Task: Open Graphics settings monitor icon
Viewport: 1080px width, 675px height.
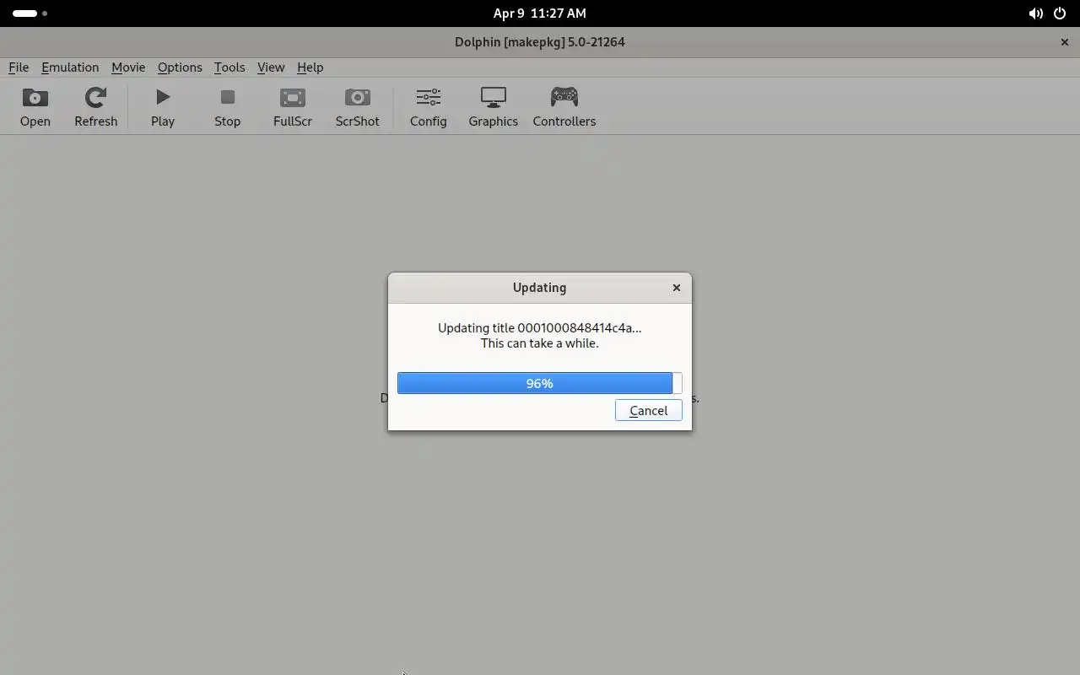Action: (x=494, y=98)
